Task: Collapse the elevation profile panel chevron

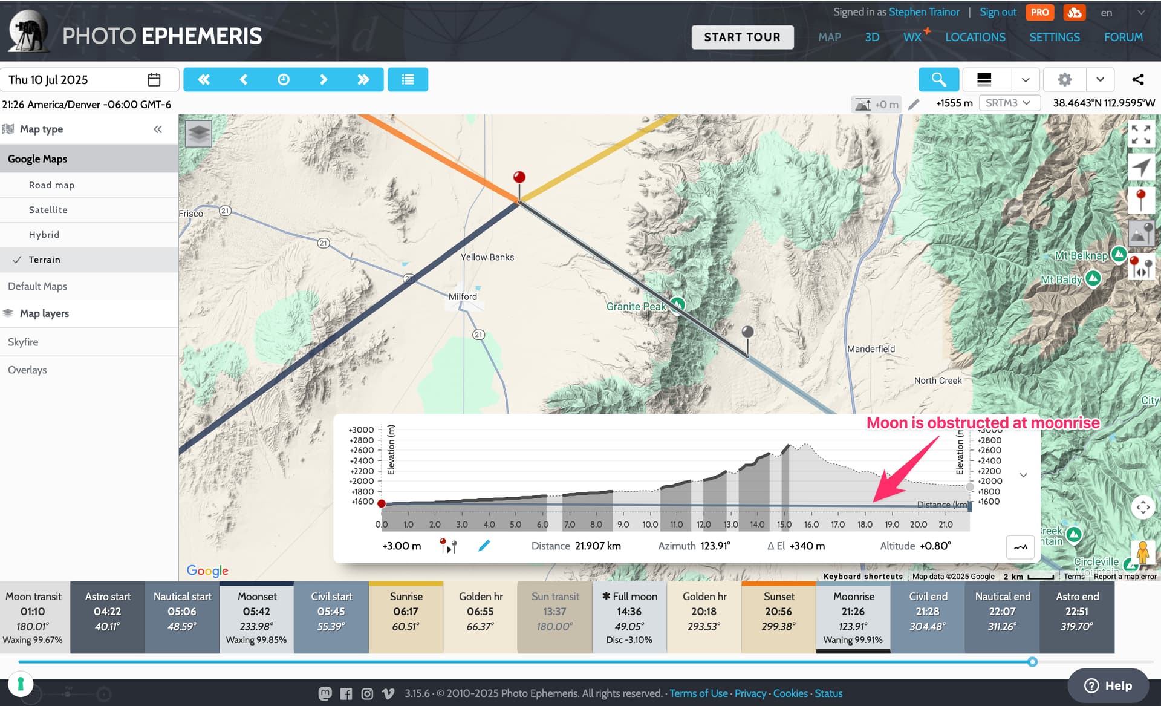Action: click(x=1023, y=475)
